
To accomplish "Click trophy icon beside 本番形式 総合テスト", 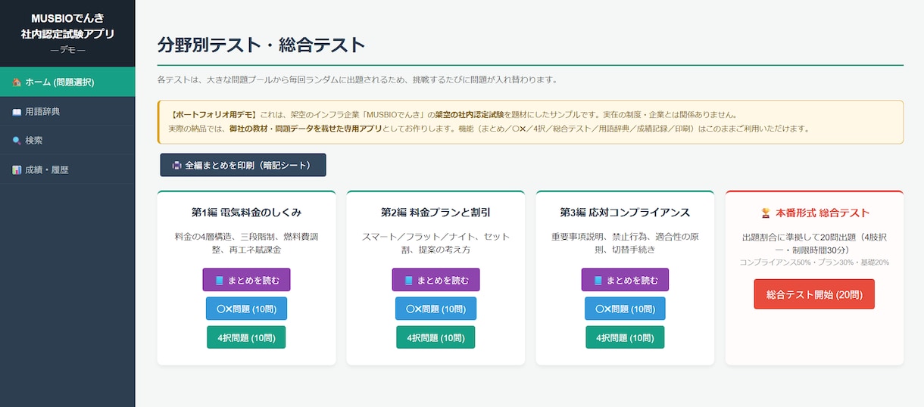I will click(765, 213).
